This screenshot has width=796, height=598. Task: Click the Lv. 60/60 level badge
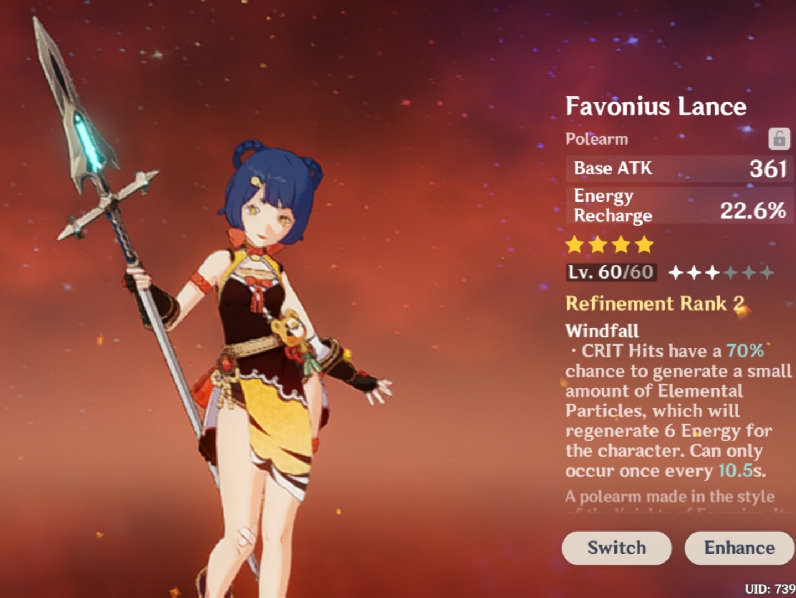611,272
